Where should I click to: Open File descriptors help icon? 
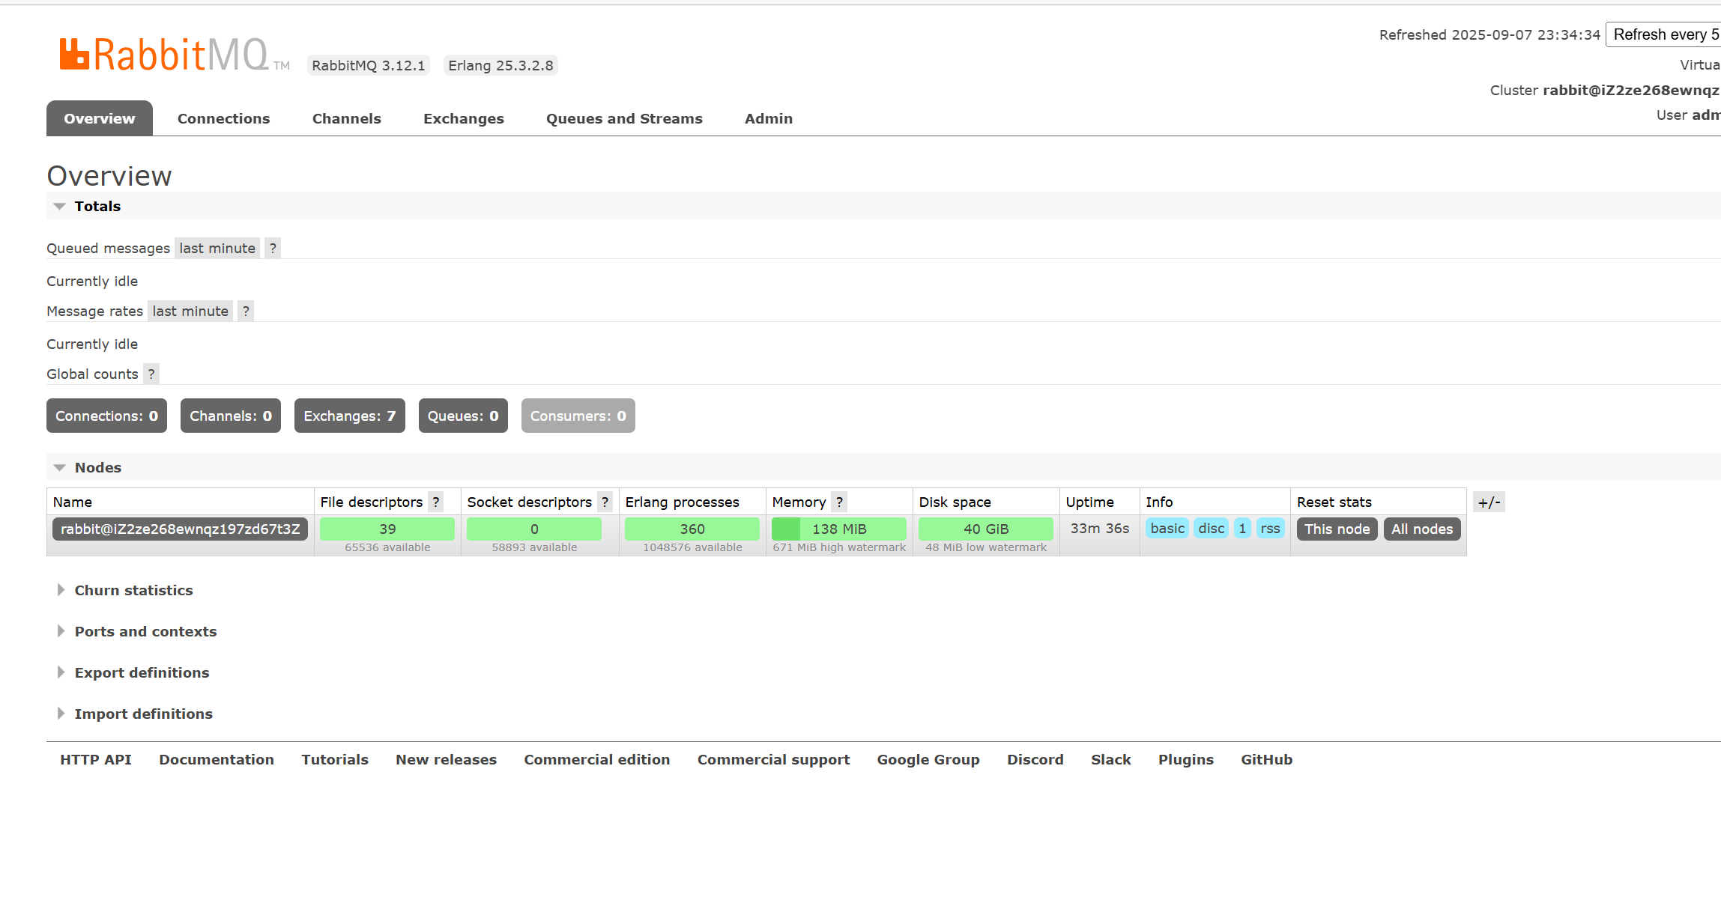pos(436,502)
